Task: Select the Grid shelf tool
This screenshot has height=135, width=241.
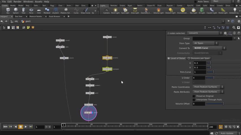Action: [39, 11]
